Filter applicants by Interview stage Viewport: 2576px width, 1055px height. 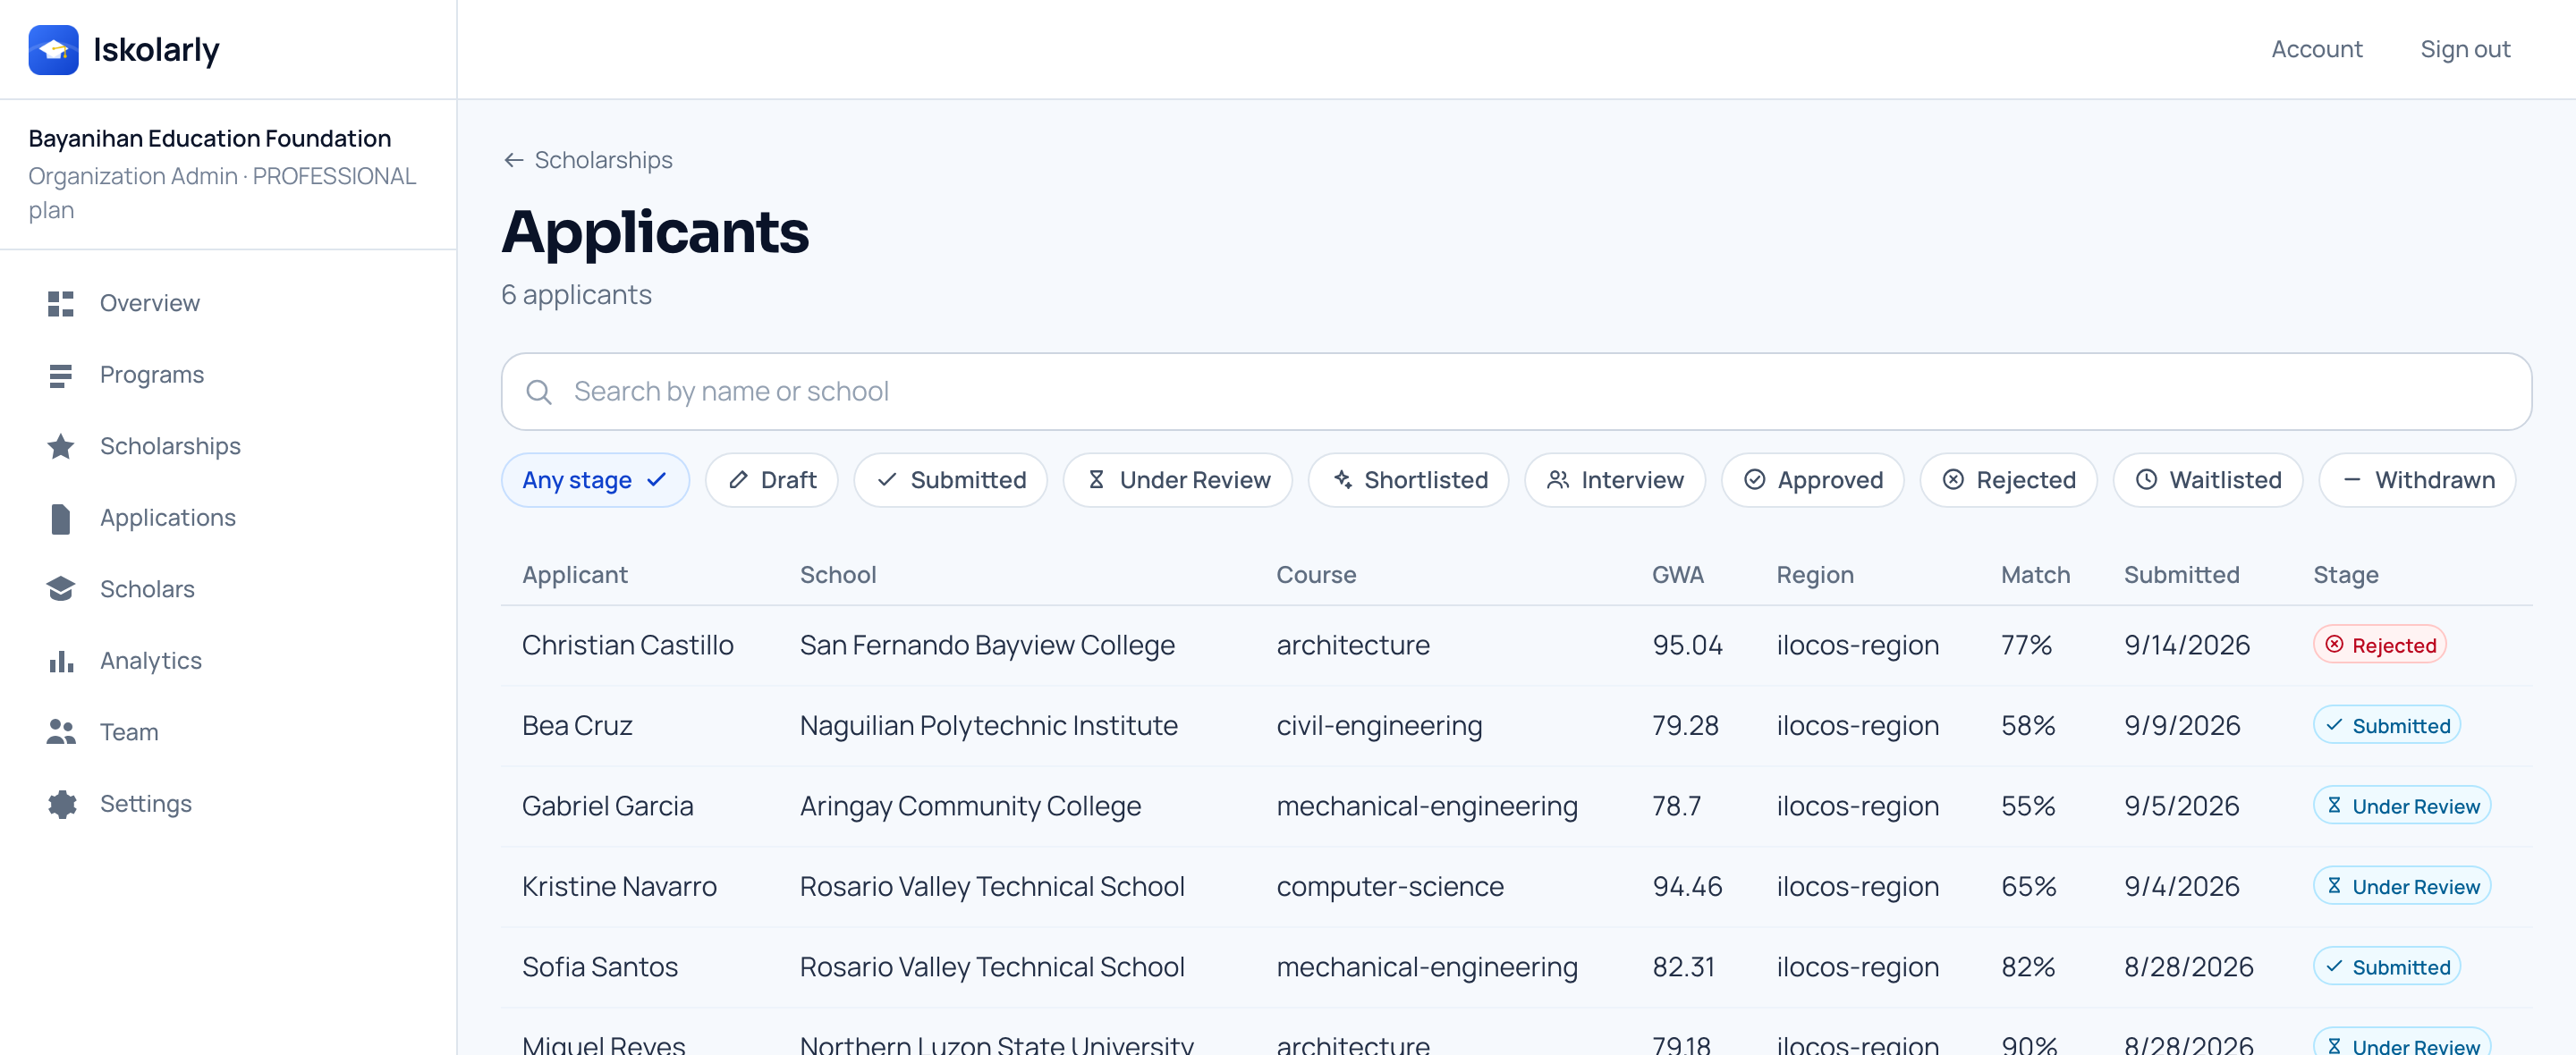coord(1614,480)
